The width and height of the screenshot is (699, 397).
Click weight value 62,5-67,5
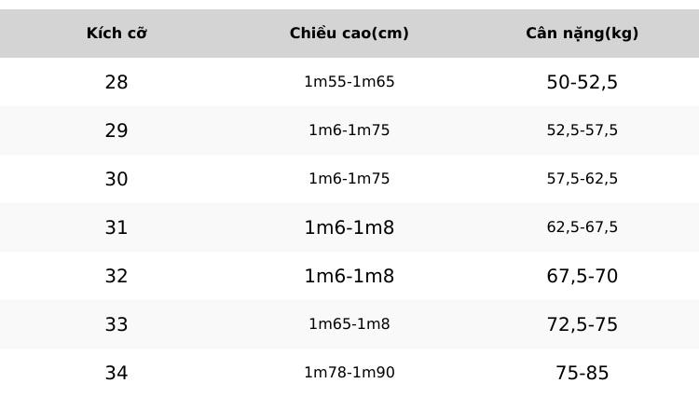tap(582, 227)
